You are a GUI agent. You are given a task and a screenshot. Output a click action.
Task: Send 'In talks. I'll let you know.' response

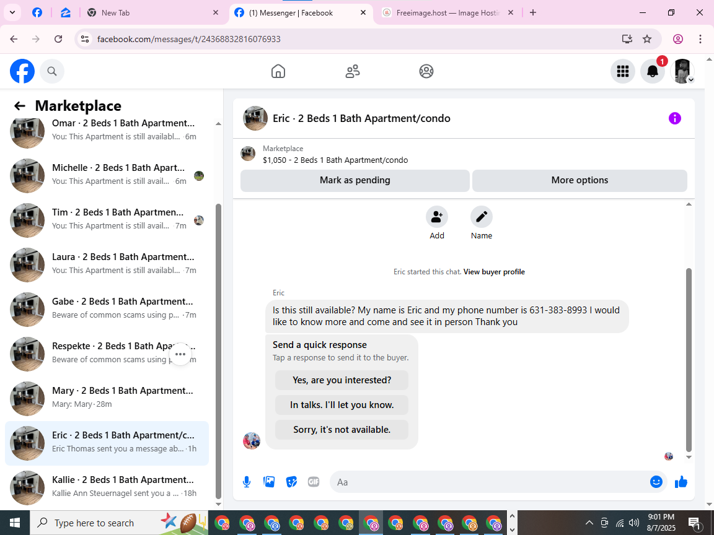(342, 405)
